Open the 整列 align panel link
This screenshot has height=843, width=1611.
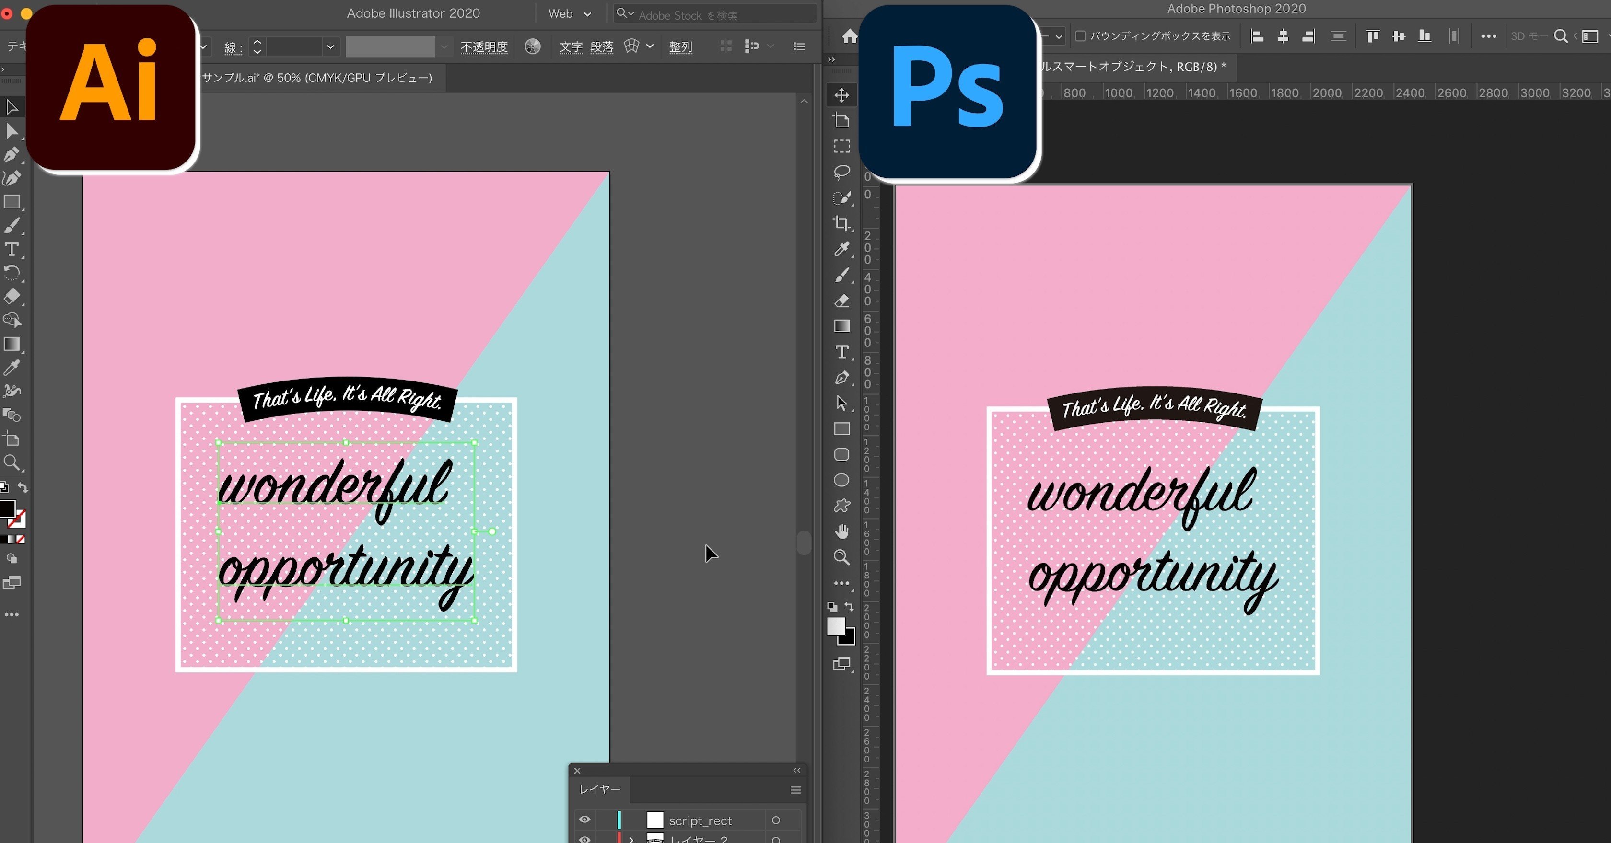coord(680,47)
